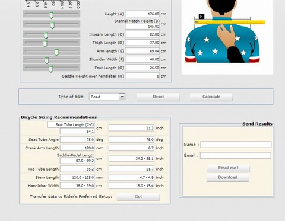Focus the Email input field
This screenshot has width=285, height=221.
click(x=236, y=155)
